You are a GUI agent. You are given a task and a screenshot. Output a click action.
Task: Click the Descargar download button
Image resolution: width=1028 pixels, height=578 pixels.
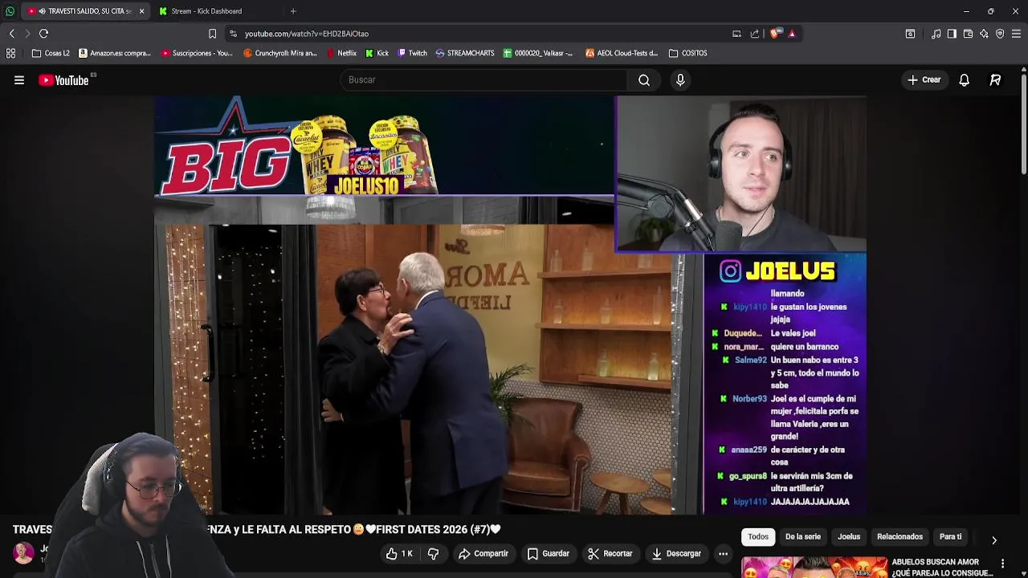(x=676, y=553)
